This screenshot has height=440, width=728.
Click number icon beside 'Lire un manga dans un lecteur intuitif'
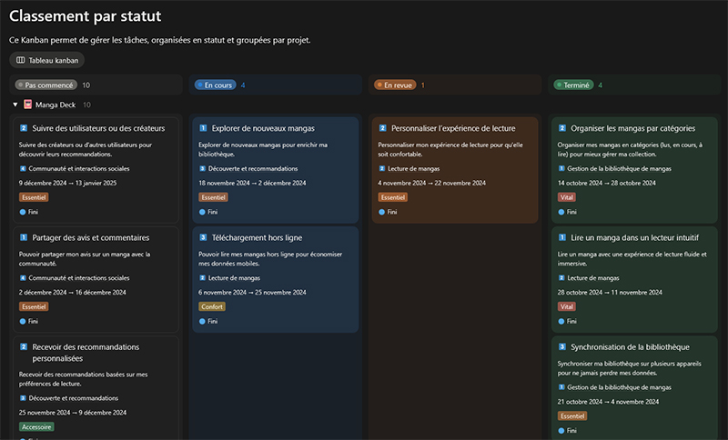click(561, 237)
